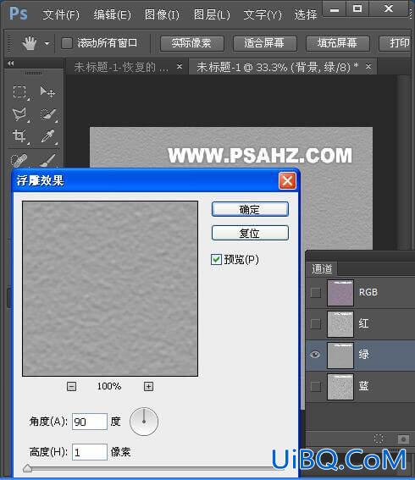Click the 填充屏幕 button
Screen dimensions: 415x480
pos(338,43)
